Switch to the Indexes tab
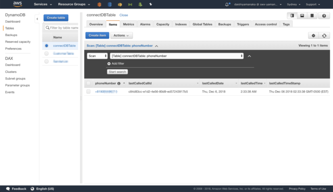Viewport: 333px width, 192px height. (181, 24)
